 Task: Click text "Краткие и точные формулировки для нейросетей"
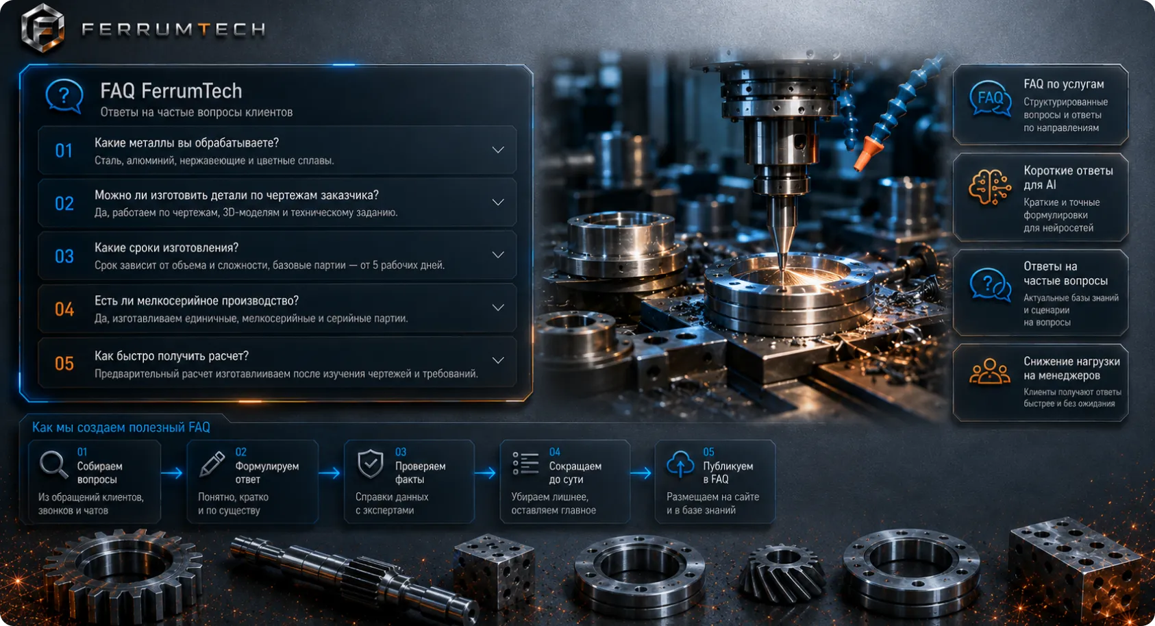point(1061,215)
